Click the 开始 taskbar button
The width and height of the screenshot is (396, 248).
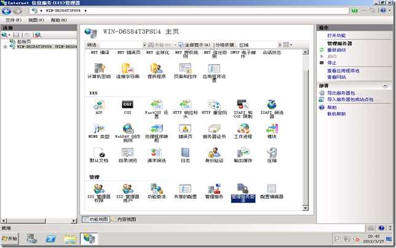(10, 238)
